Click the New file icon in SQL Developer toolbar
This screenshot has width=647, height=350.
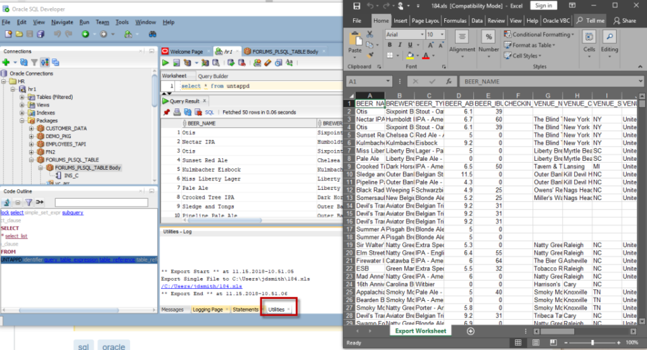point(8,34)
